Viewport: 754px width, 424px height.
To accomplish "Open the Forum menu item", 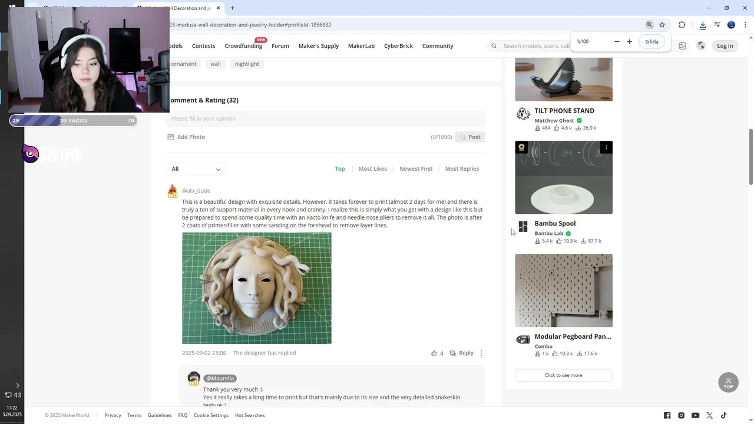I will pyautogui.click(x=280, y=46).
